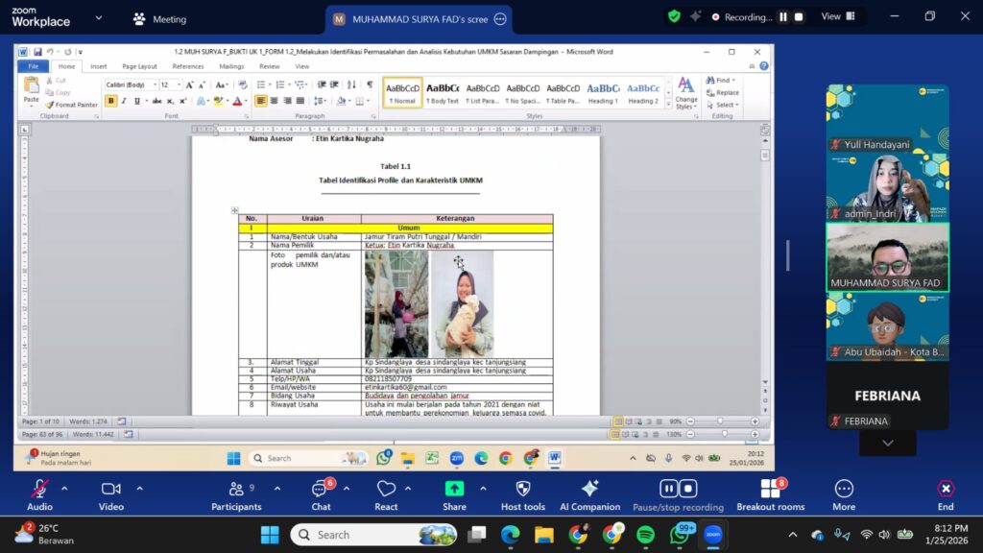Expand more participant videos chevron

887,443
